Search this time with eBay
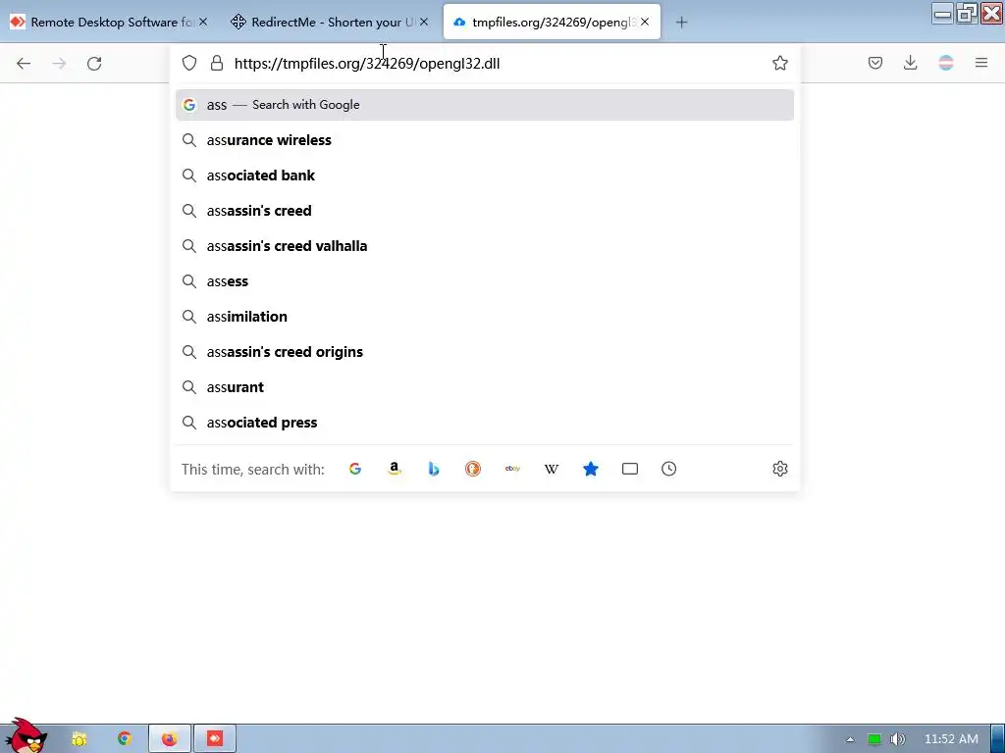The height and width of the screenshot is (753, 1005). [x=512, y=469]
